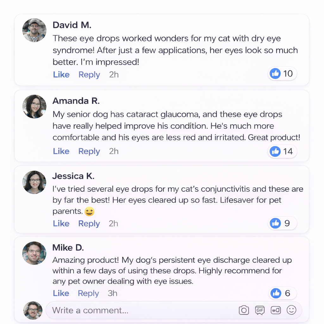Open Amanda R.'s profile avatar
Screen dimensions: 324x324
click(34, 107)
